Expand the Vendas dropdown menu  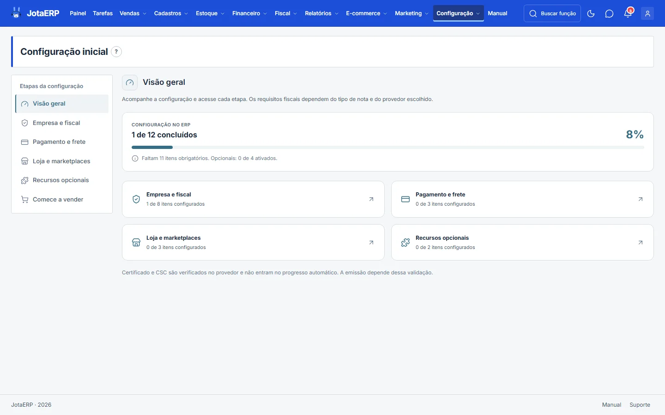pyautogui.click(x=133, y=13)
